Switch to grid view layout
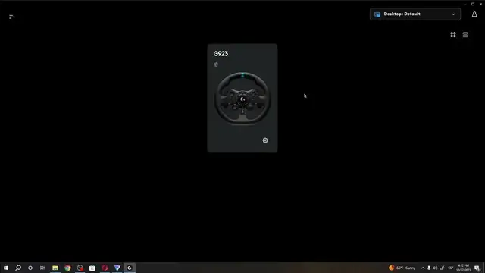 coord(453,35)
